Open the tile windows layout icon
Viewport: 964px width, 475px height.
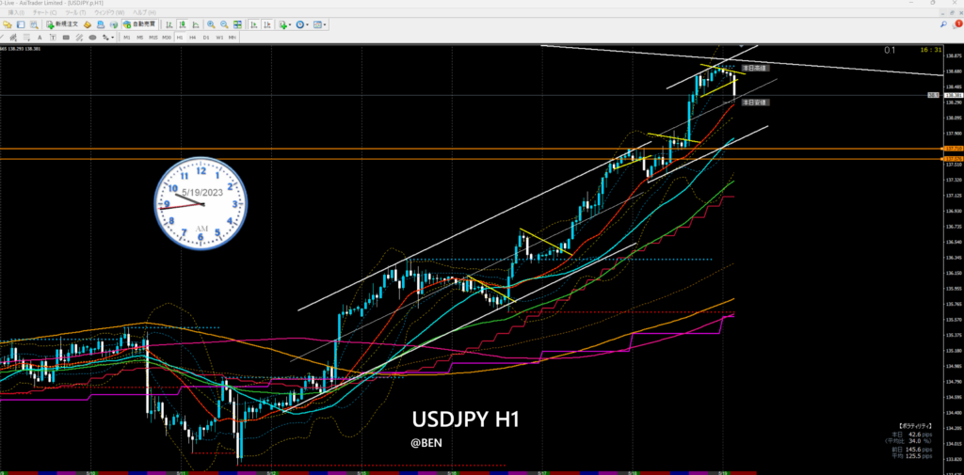click(238, 24)
